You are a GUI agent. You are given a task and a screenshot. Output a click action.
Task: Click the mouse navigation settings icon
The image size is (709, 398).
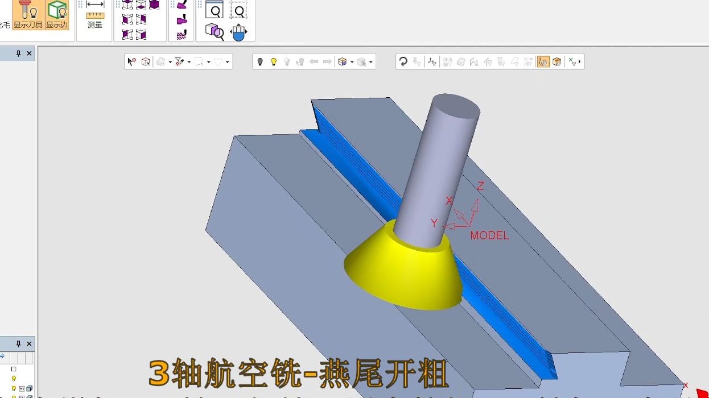click(238, 32)
